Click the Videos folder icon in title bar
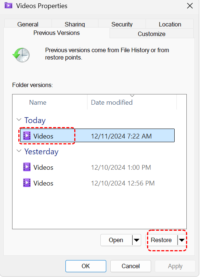 point(8,6)
